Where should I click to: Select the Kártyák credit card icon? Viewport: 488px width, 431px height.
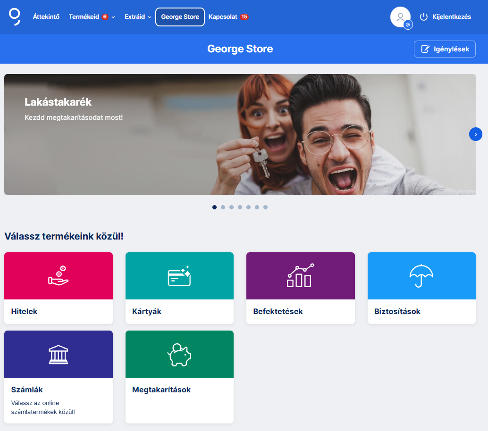click(179, 276)
